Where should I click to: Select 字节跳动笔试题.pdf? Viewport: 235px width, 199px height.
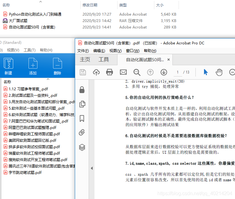[25, 173]
